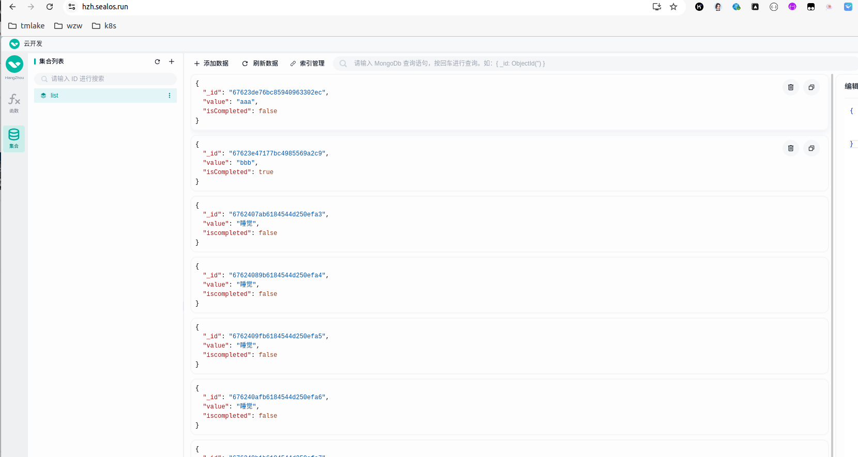Click the refresh icon in the collection list header
Screen dimensions: 858x457
(x=157, y=61)
